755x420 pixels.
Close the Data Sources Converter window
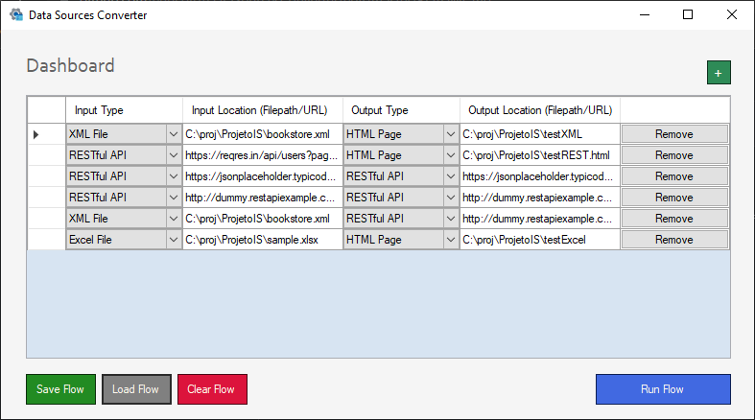732,15
